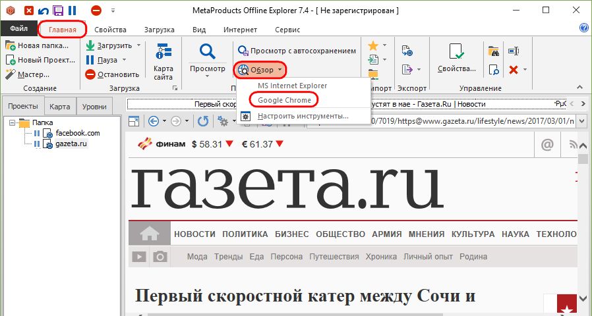
Task: Click the browser refresh arrow icon
Action: coord(203,121)
